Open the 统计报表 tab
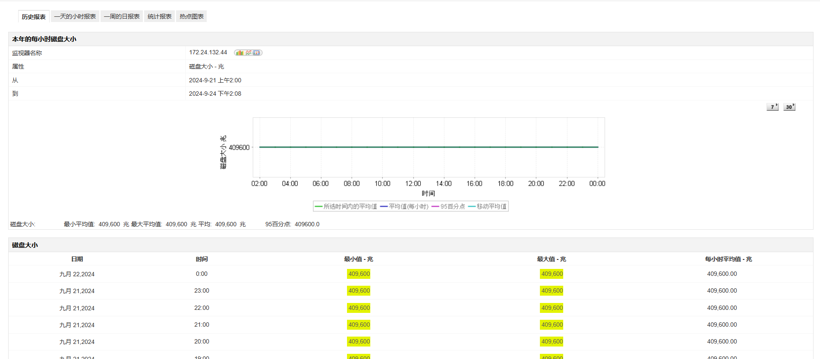 pyautogui.click(x=159, y=16)
